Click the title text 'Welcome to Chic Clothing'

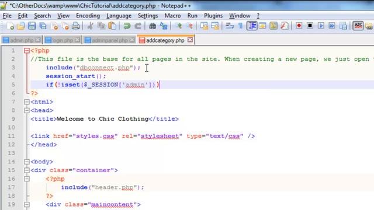(x=103, y=119)
